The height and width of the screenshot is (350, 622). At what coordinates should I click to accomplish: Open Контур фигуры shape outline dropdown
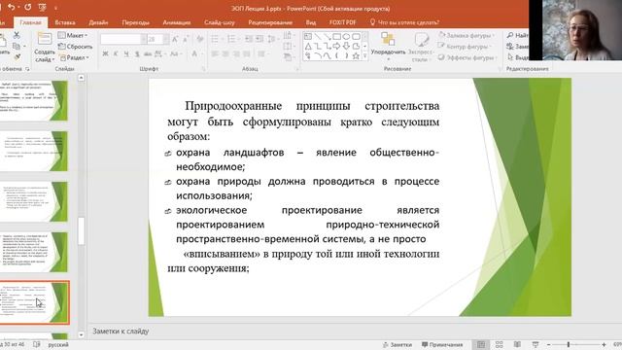pyautogui.click(x=465, y=47)
